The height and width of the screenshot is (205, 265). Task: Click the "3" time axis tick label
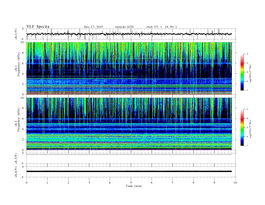coord(89,183)
